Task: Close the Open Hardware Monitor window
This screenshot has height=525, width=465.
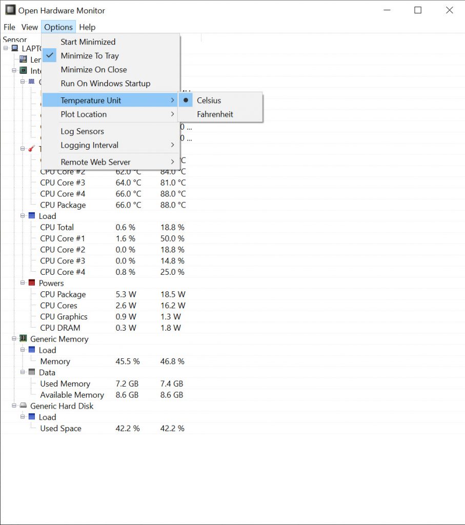Action: 449,10
